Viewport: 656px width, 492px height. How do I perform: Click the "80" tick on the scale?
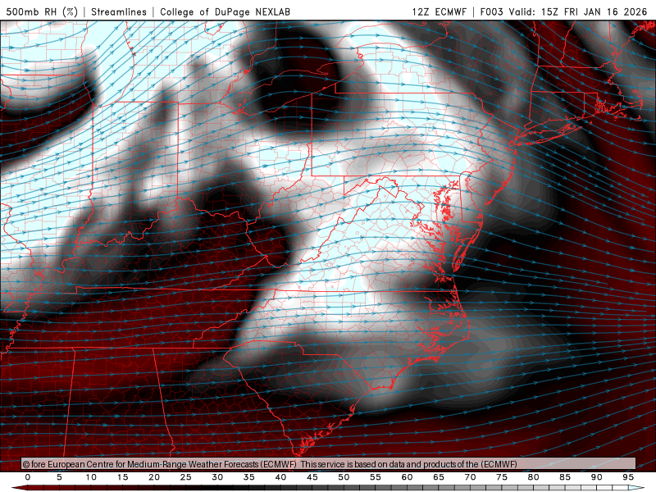click(x=533, y=477)
